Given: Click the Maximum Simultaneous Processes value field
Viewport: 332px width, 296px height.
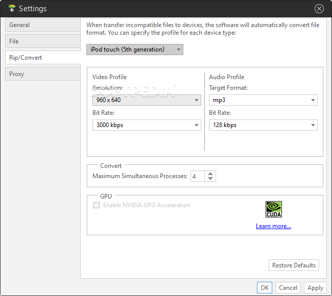Looking at the screenshot, I should (198, 177).
